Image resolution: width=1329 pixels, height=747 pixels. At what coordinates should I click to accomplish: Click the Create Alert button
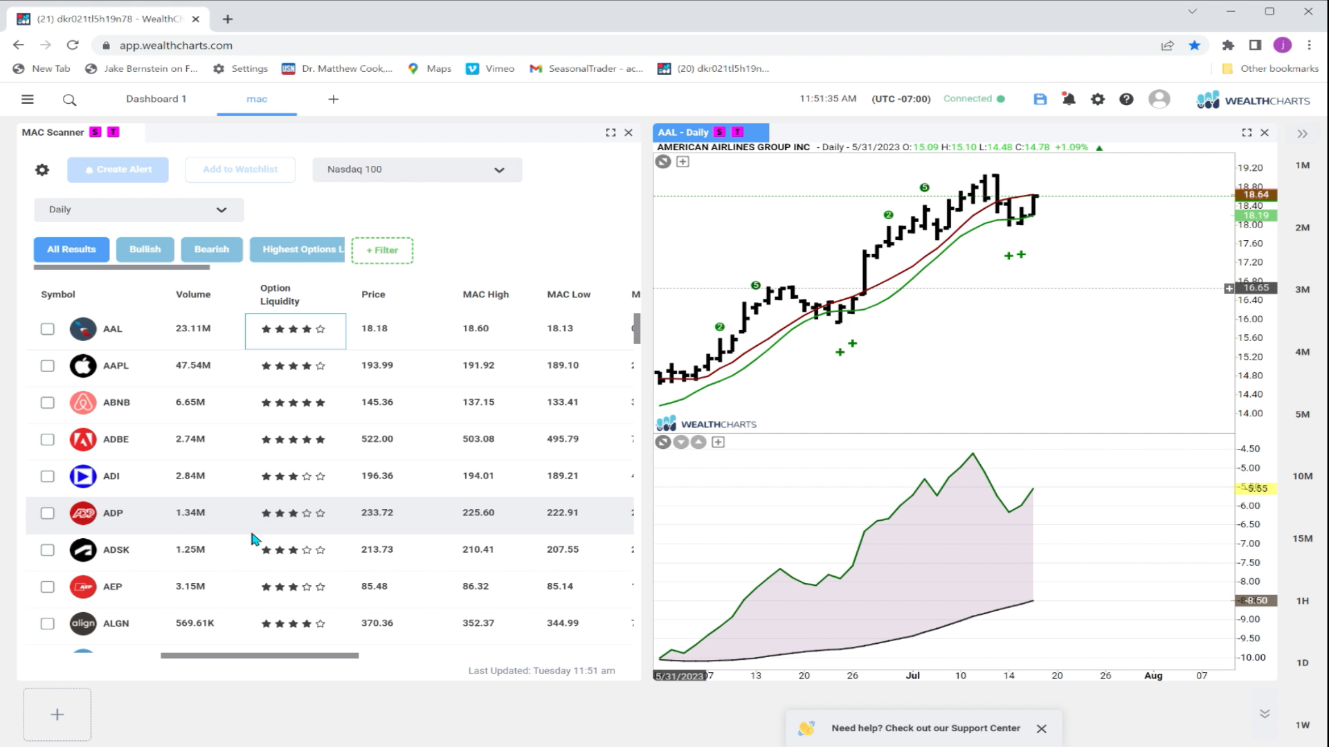[118, 170]
